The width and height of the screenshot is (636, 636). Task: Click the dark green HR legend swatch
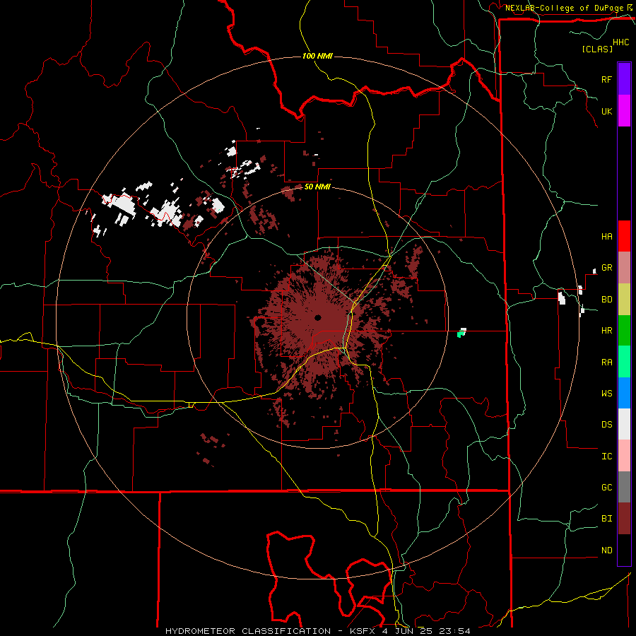point(624,331)
